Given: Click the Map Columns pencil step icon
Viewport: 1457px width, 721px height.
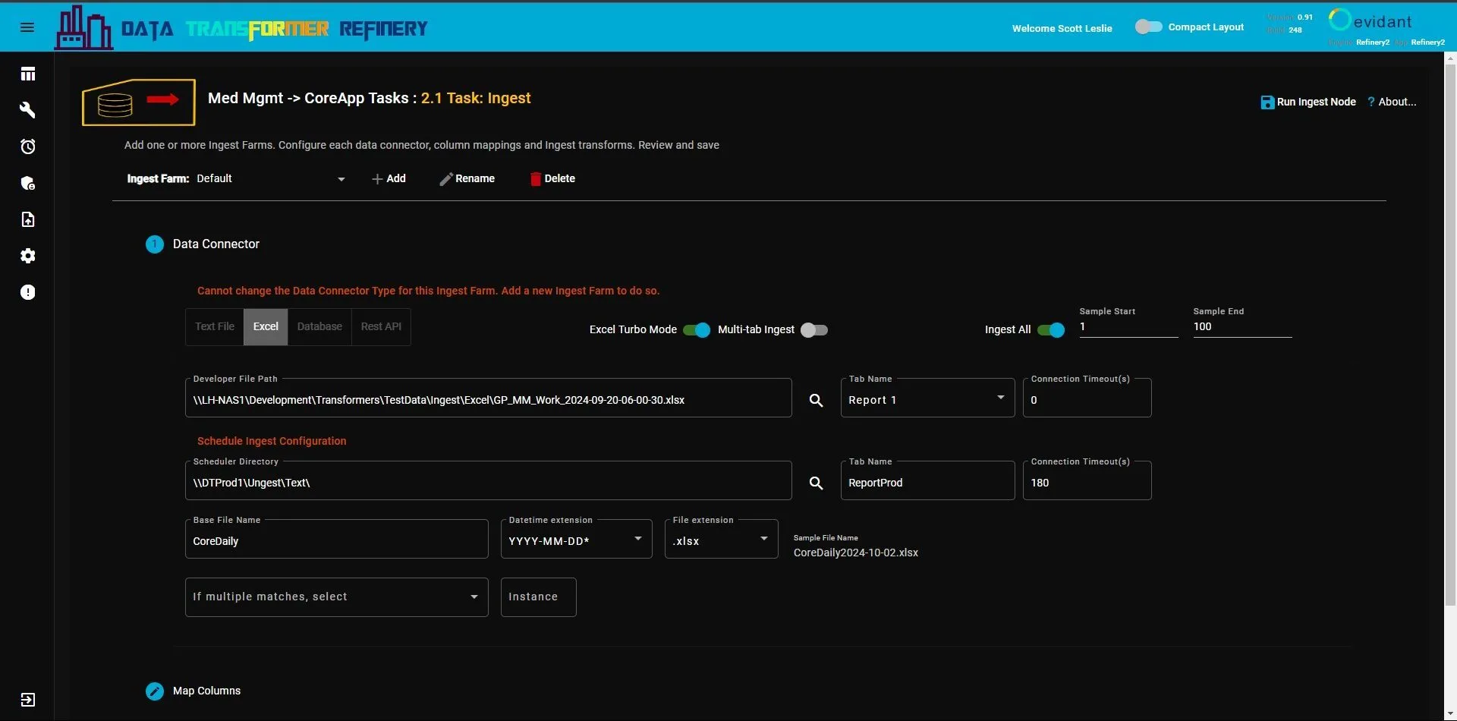Looking at the screenshot, I should pyautogui.click(x=154, y=691).
